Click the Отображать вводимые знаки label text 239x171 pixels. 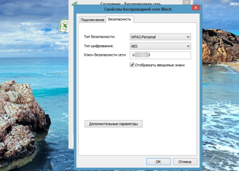[x=160, y=65]
